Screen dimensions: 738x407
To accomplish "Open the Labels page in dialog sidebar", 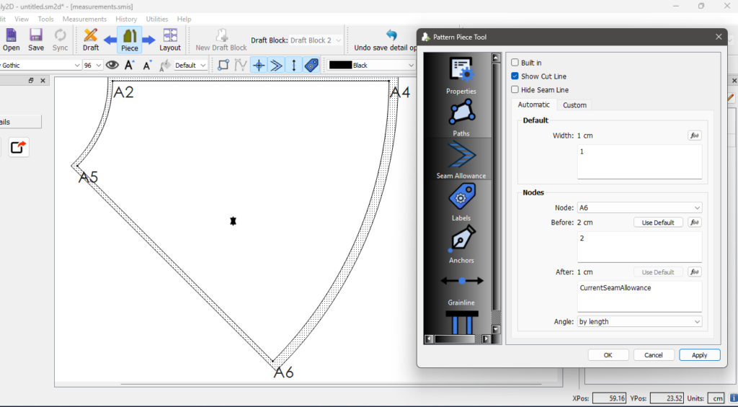I will point(461,202).
